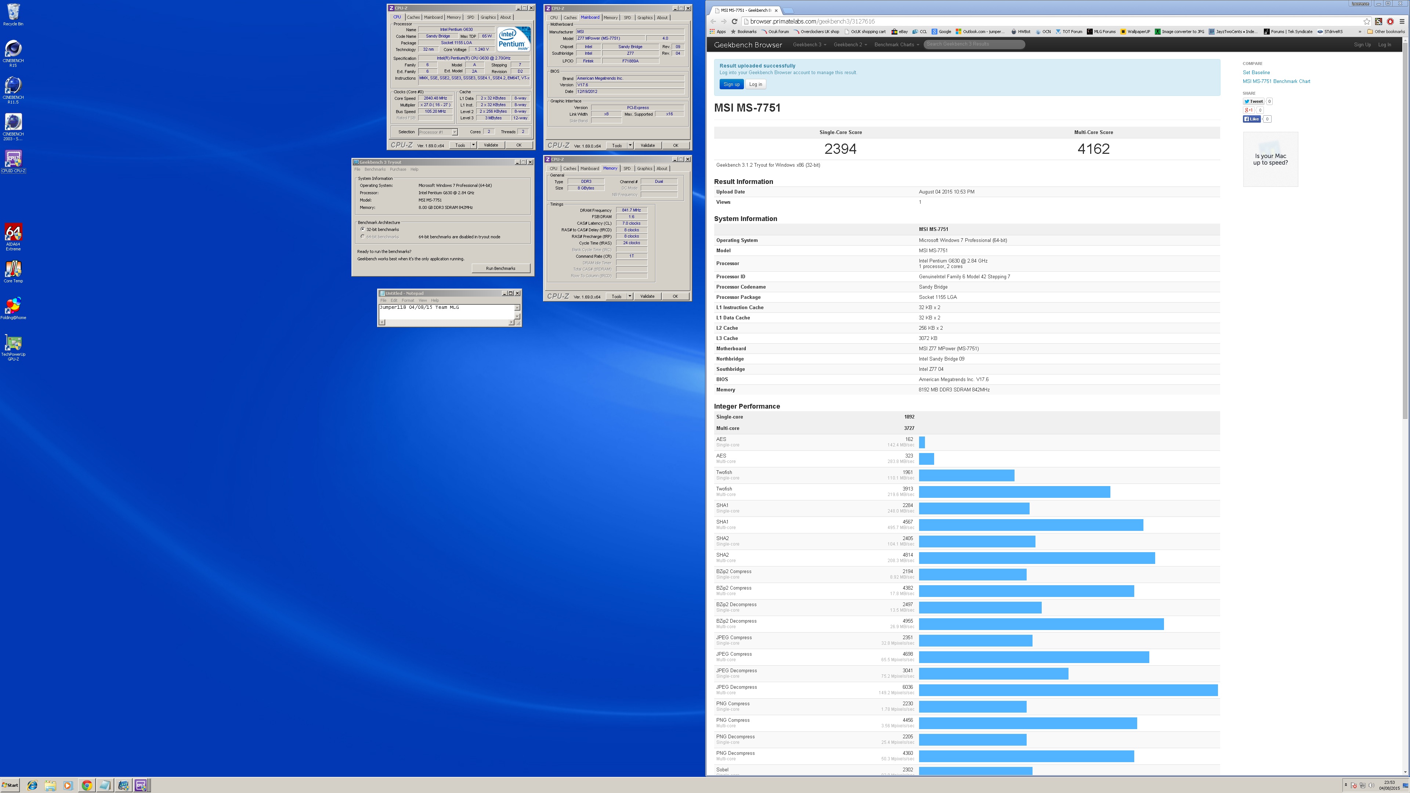Open Tools dropdown arrow in CPU-Z CPU window
This screenshot has height=793, width=1410.
[x=473, y=145]
